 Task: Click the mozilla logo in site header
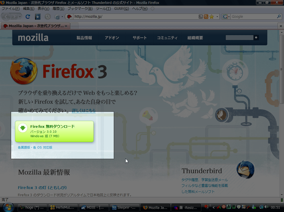pyautogui.click(x=33, y=38)
